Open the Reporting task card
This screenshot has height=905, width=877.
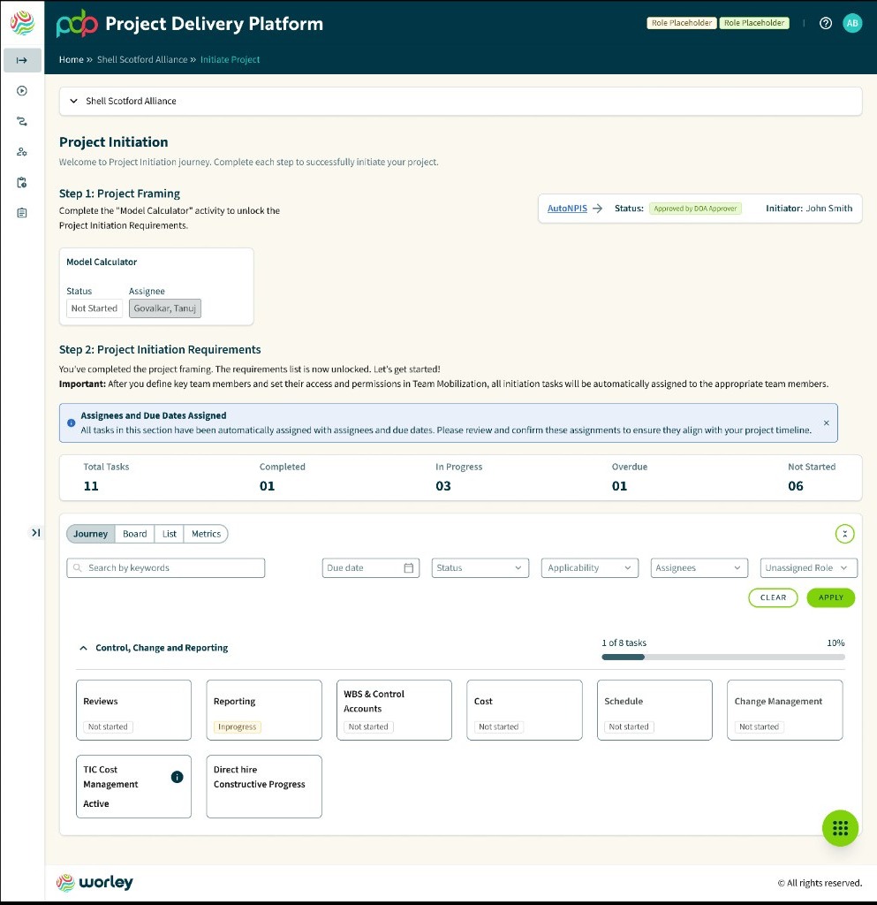point(264,710)
